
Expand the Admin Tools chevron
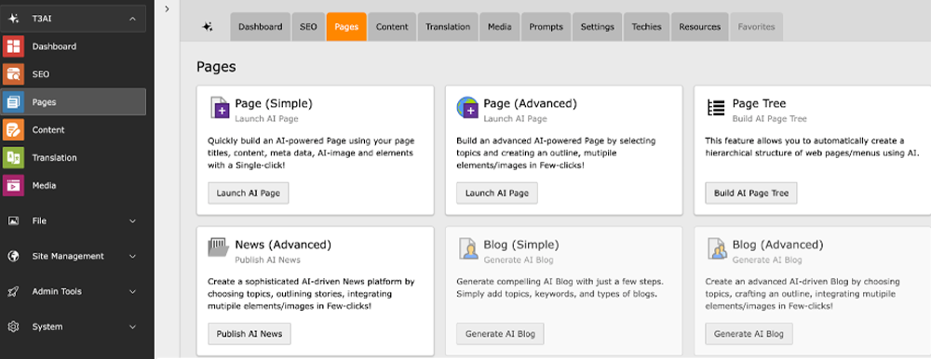(x=132, y=292)
